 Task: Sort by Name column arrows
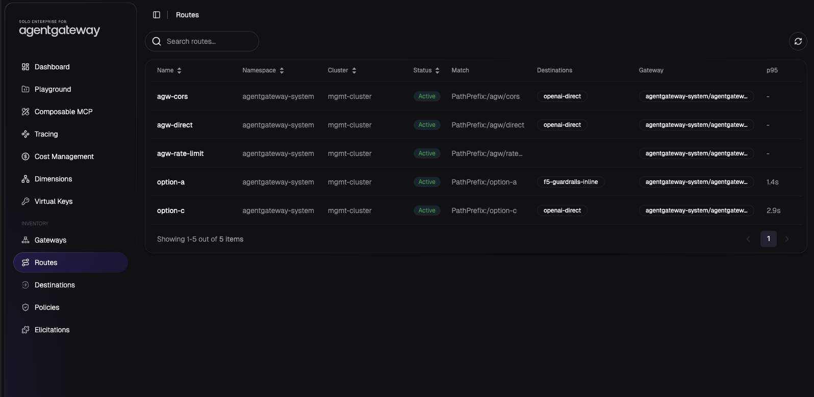tap(179, 70)
